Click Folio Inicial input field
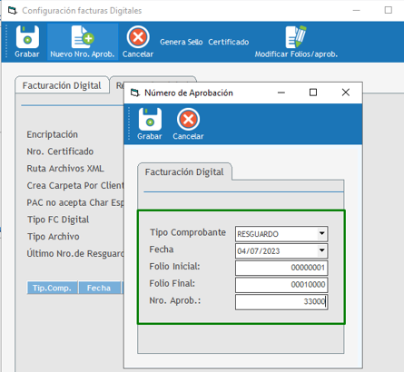The height and width of the screenshot is (372, 404). [281, 268]
